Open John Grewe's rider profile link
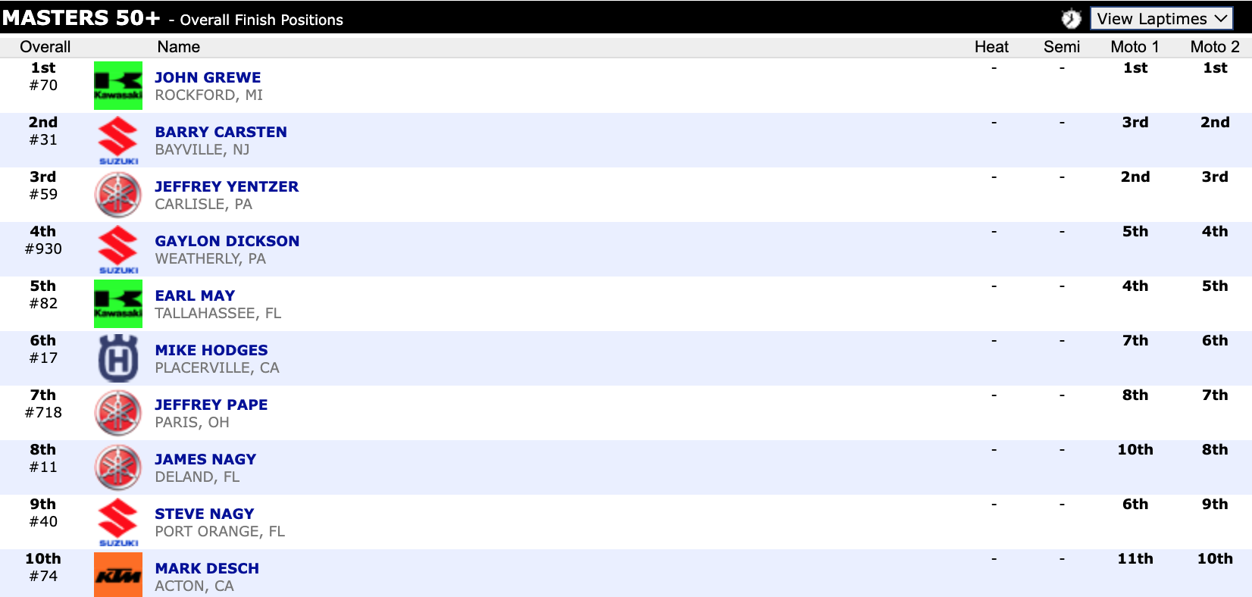This screenshot has height=597, width=1252. [x=208, y=77]
